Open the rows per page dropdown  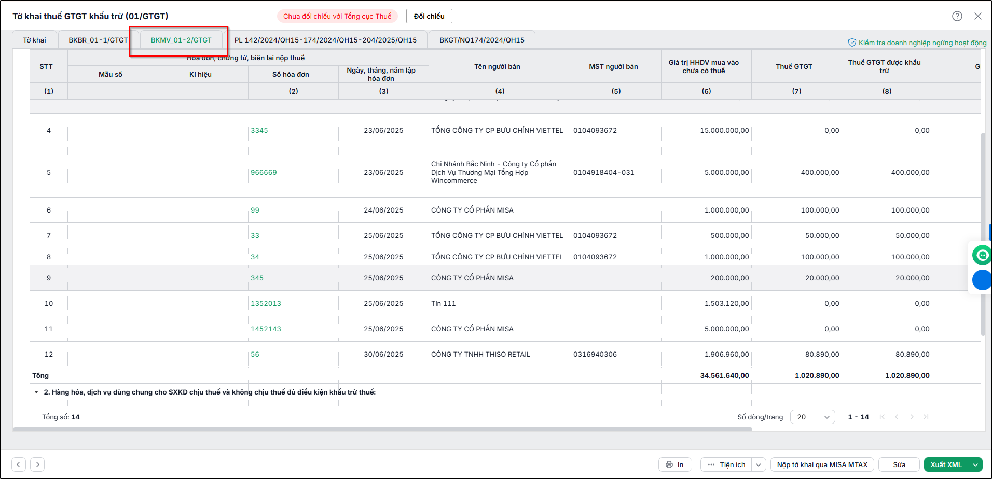(x=812, y=417)
